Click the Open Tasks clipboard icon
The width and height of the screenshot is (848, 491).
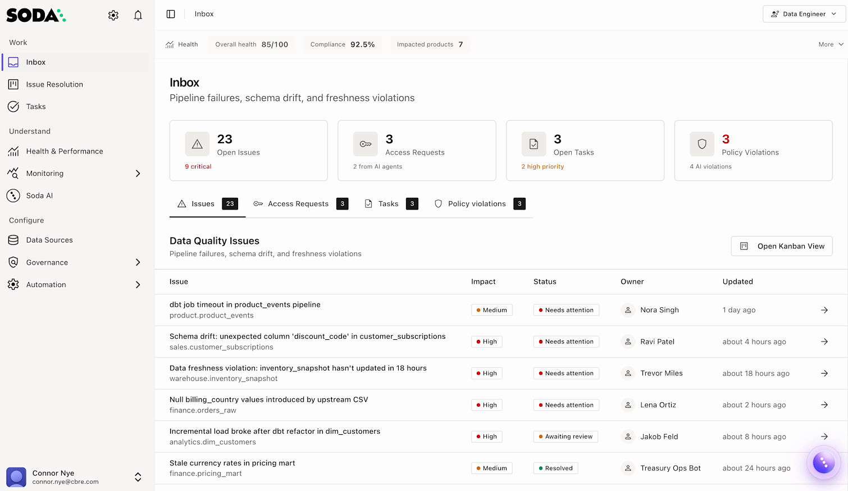pyautogui.click(x=534, y=144)
